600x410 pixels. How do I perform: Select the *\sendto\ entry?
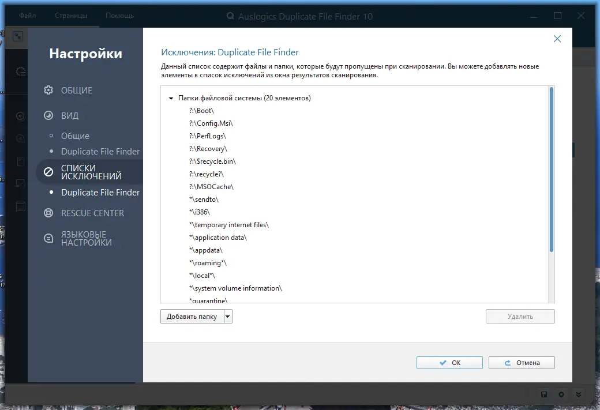tap(204, 200)
